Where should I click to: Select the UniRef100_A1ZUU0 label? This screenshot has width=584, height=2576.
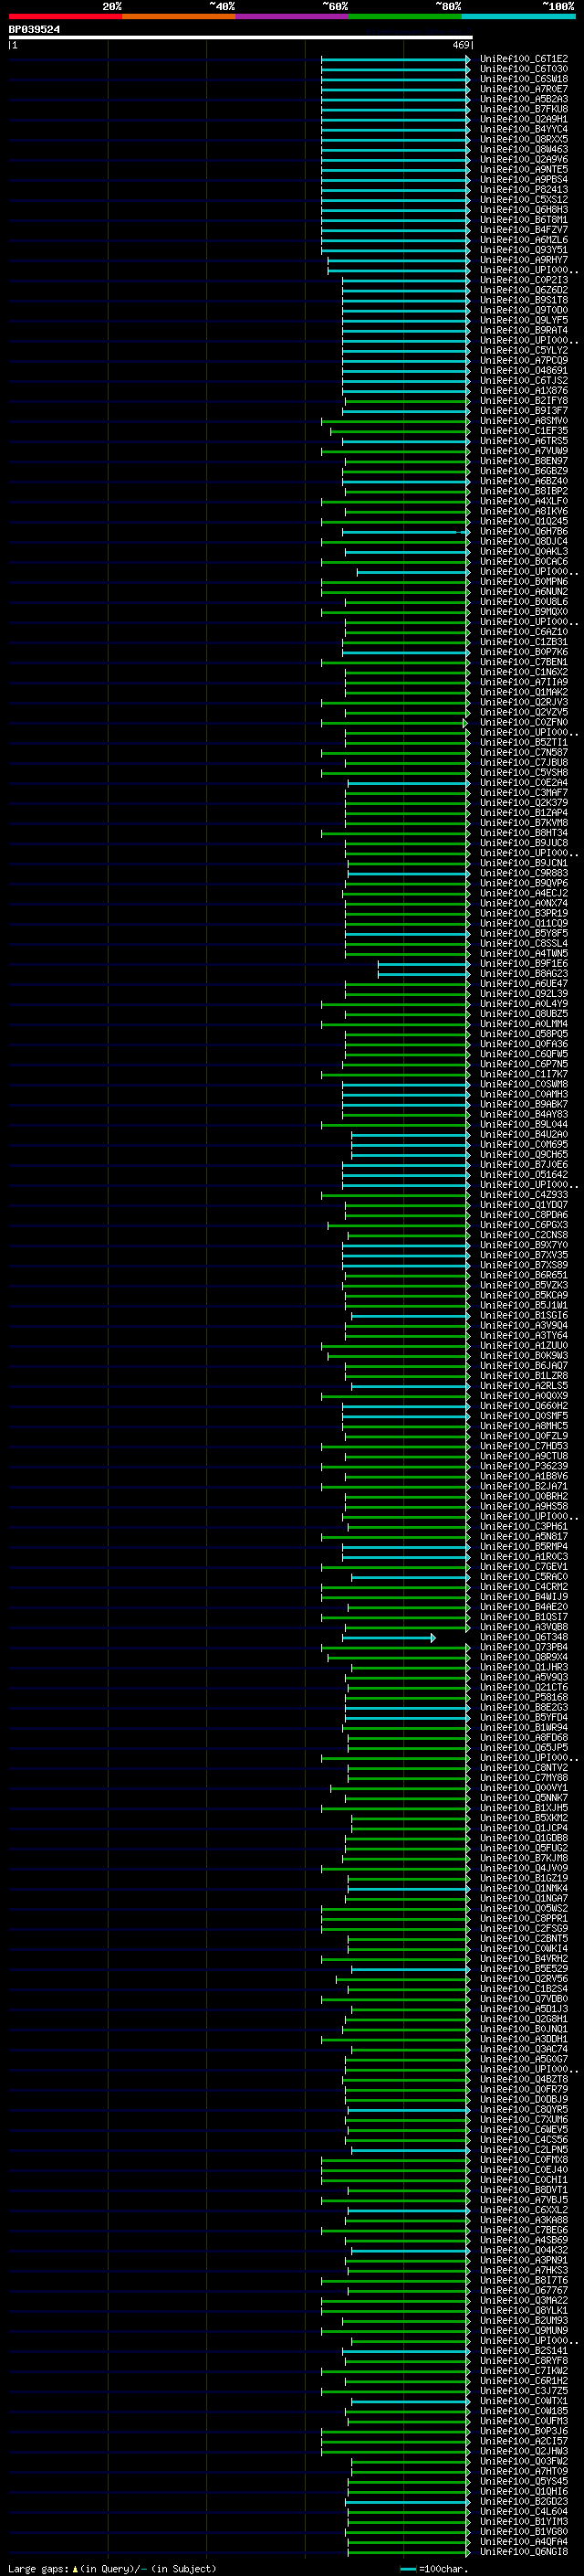pyautogui.click(x=524, y=1346)
